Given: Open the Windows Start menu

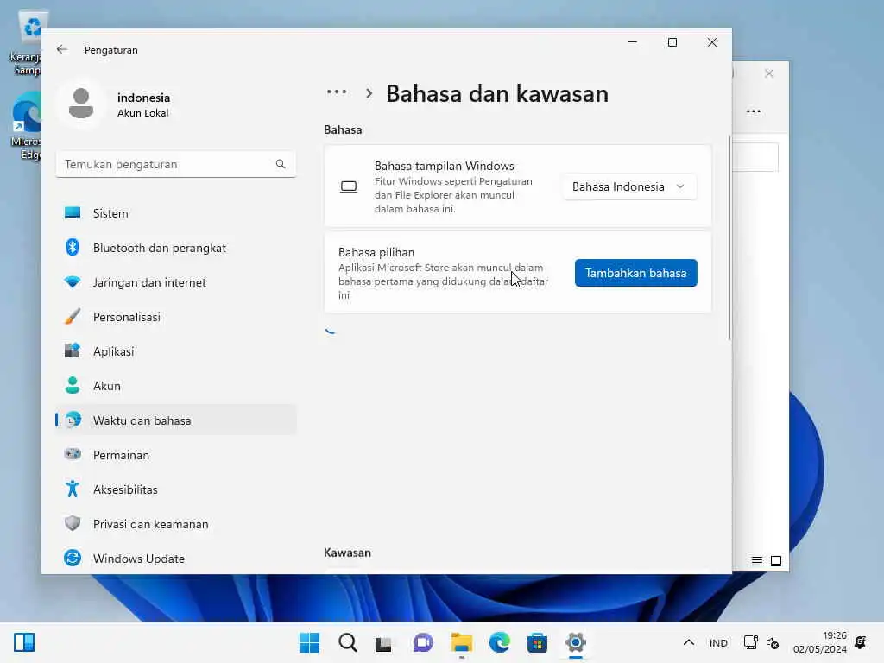Looking at the screenshot, I should [309, 642].
